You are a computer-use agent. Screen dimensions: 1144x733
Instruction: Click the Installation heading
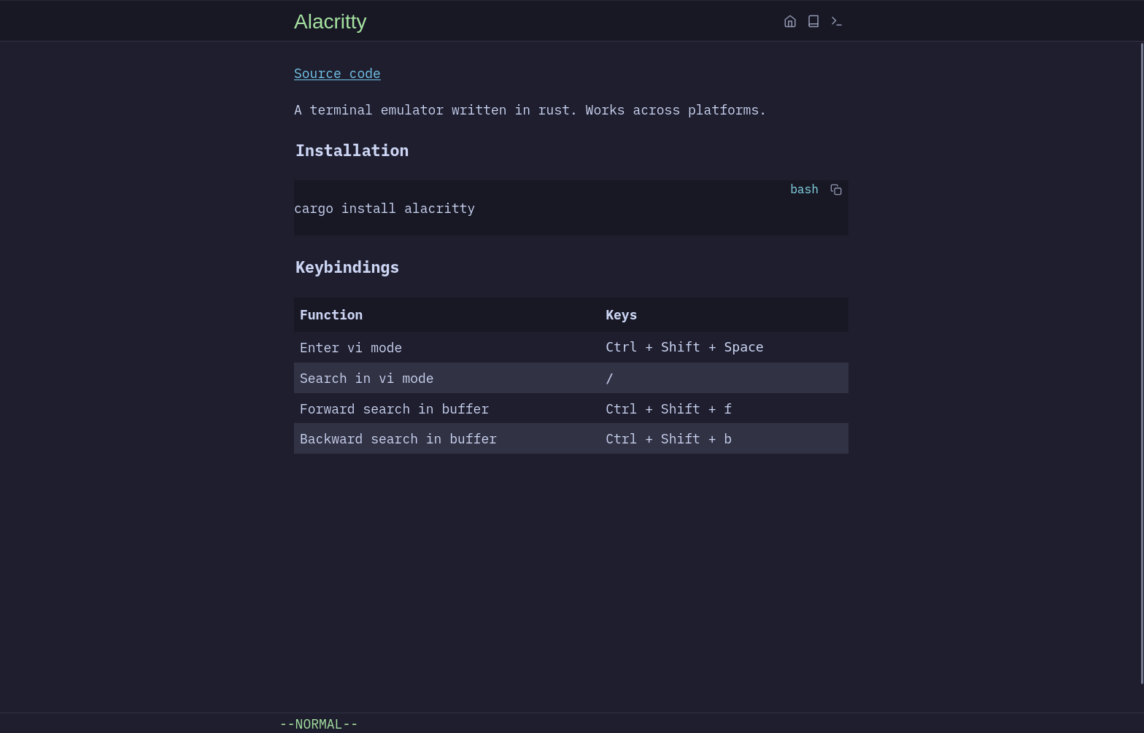(352, 151)
